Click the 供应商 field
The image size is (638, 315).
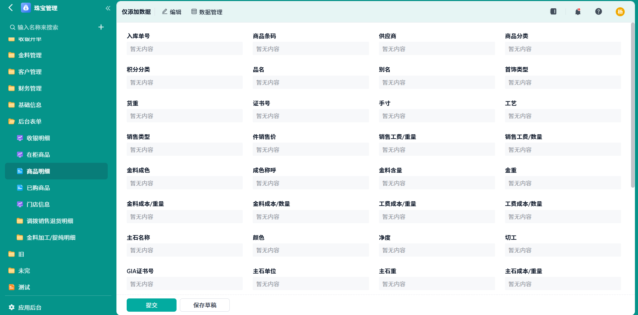coord(437,49)
